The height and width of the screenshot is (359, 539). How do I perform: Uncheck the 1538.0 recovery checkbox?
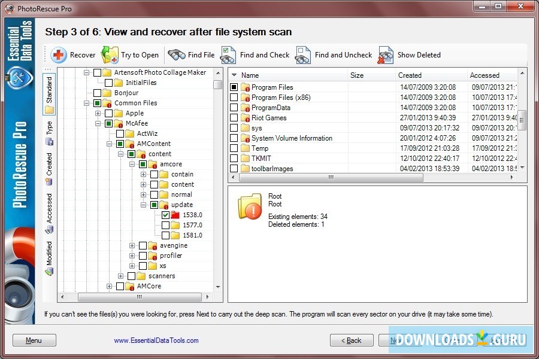pos(166,215)
